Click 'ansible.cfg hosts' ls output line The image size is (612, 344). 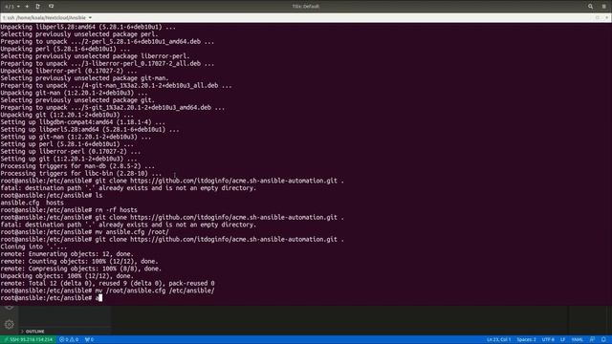[x=32, y=203]
